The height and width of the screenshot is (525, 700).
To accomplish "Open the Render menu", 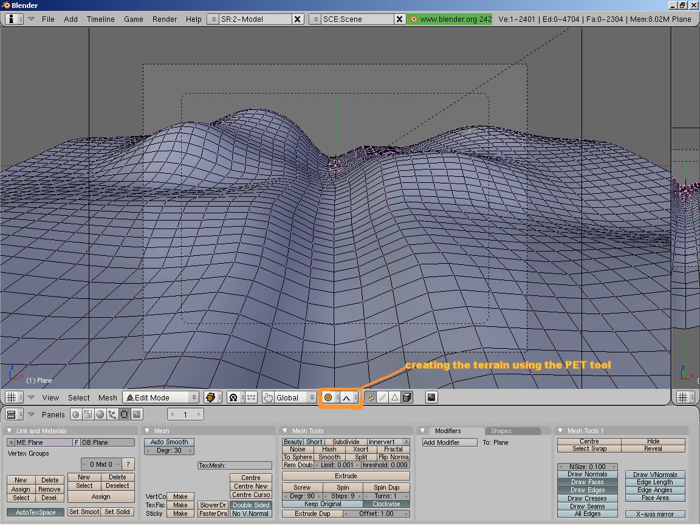I will [165, 19].
